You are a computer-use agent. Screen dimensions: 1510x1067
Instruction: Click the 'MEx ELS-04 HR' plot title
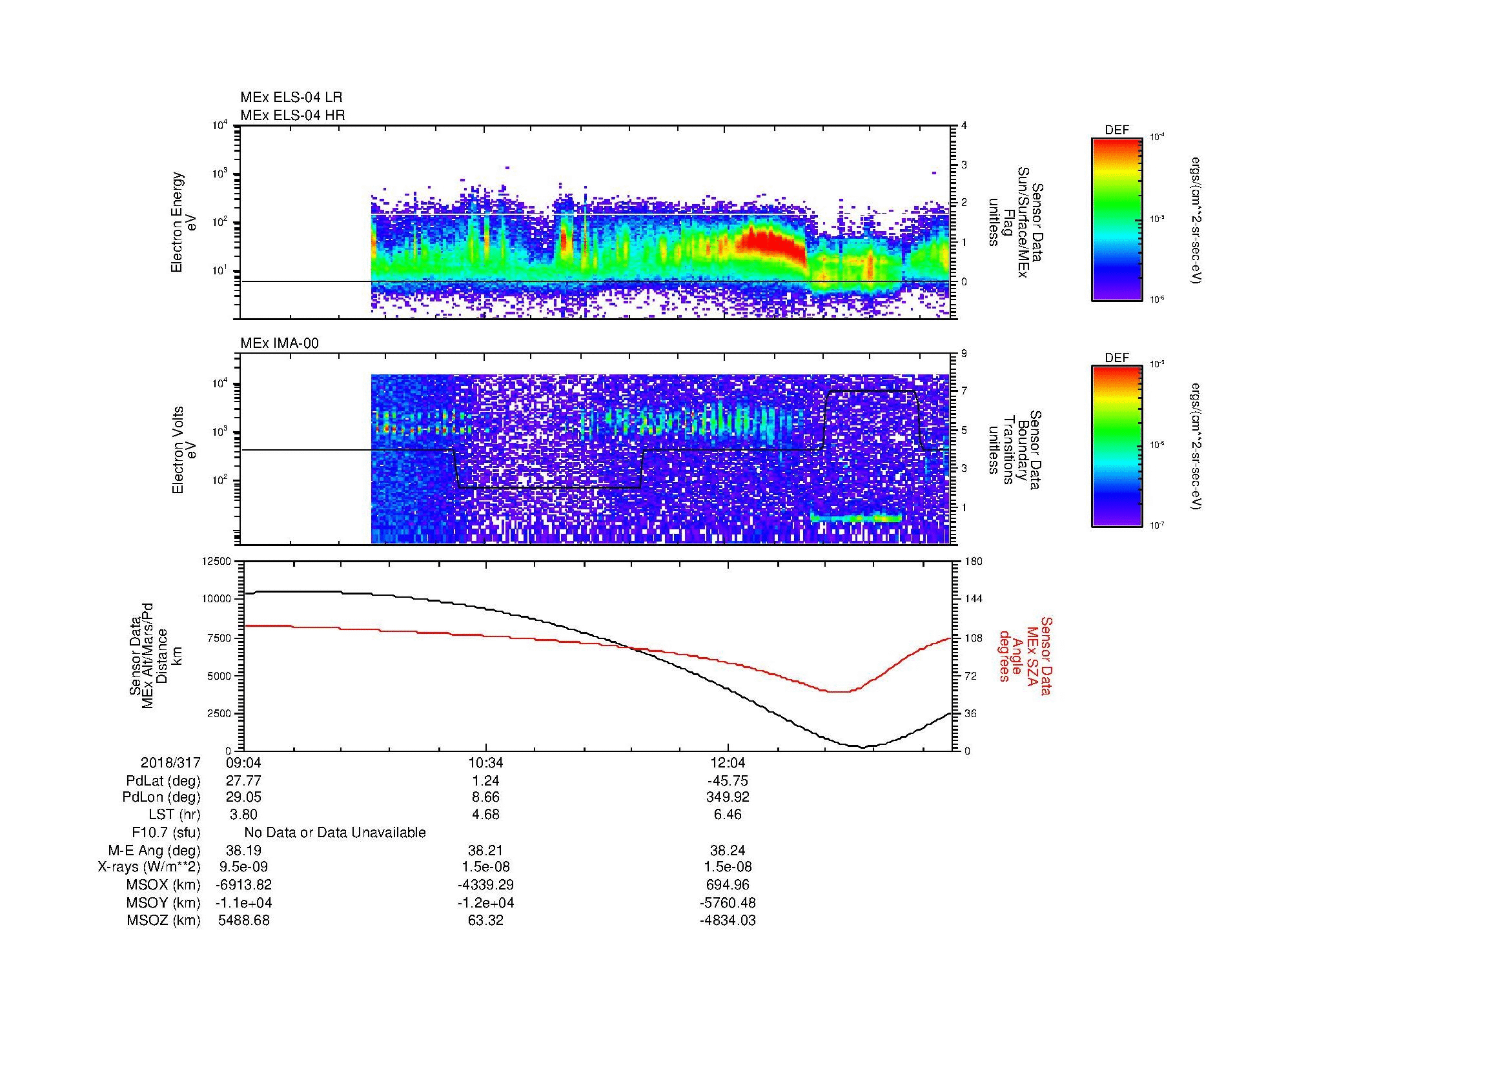pyautogui.click(x=292, y=115)
